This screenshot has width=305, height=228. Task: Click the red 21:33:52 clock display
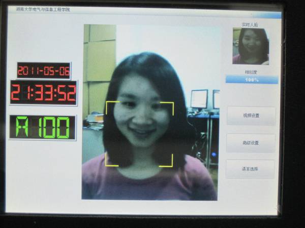coord(43,93)
